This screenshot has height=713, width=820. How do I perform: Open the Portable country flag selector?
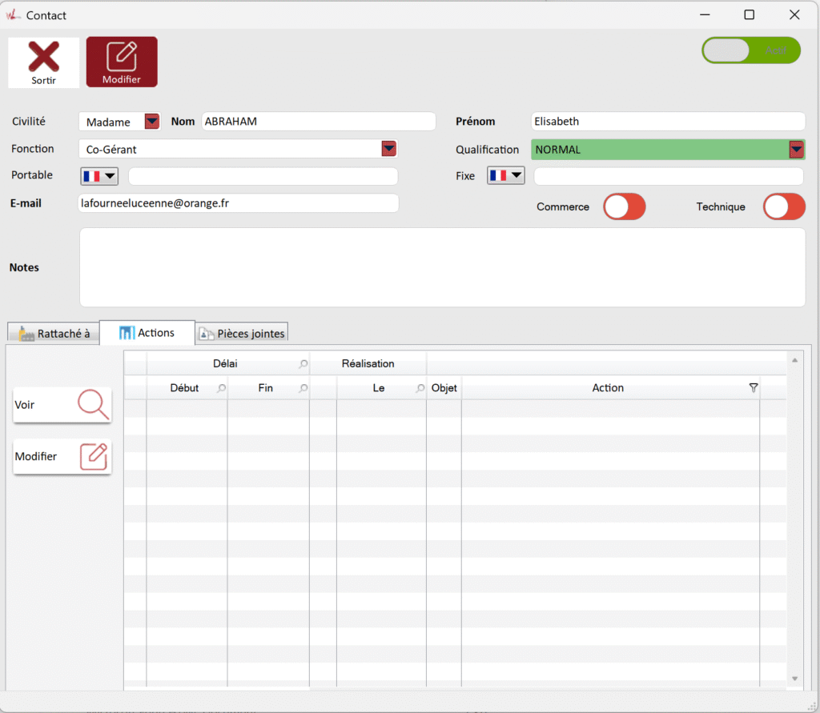[x=99, y=176]
